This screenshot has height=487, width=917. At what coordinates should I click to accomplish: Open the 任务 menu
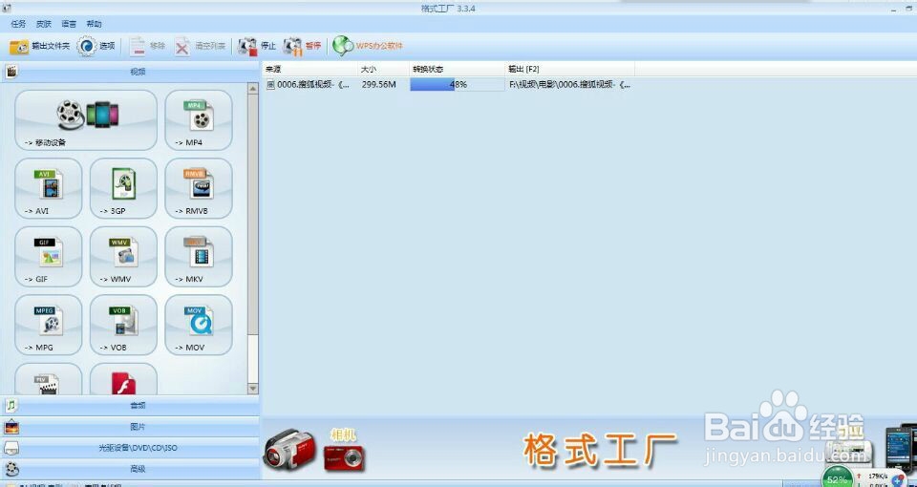pyautogui.click(x=18, y=24)
